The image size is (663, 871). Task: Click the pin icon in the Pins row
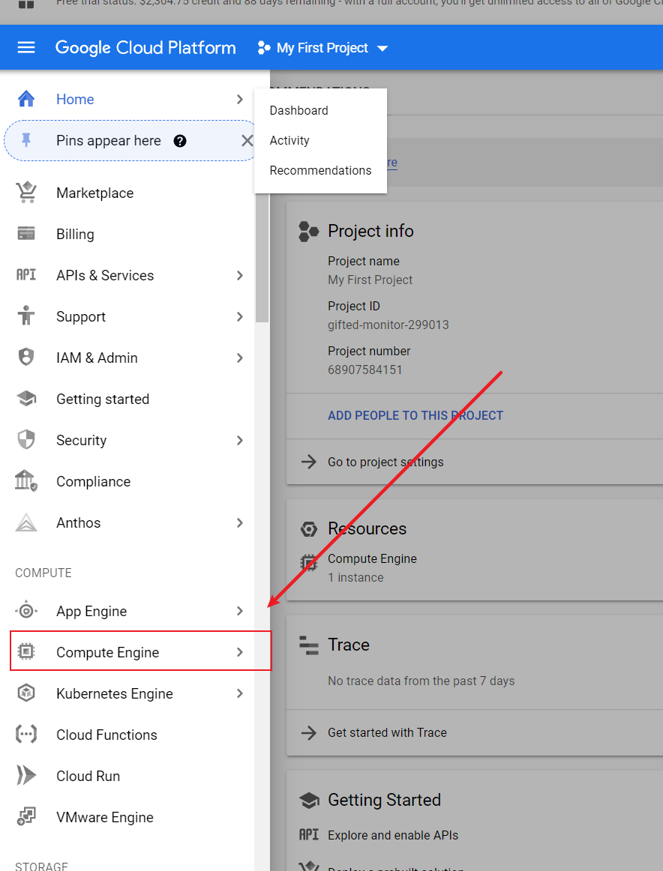[x=26, y=140]
